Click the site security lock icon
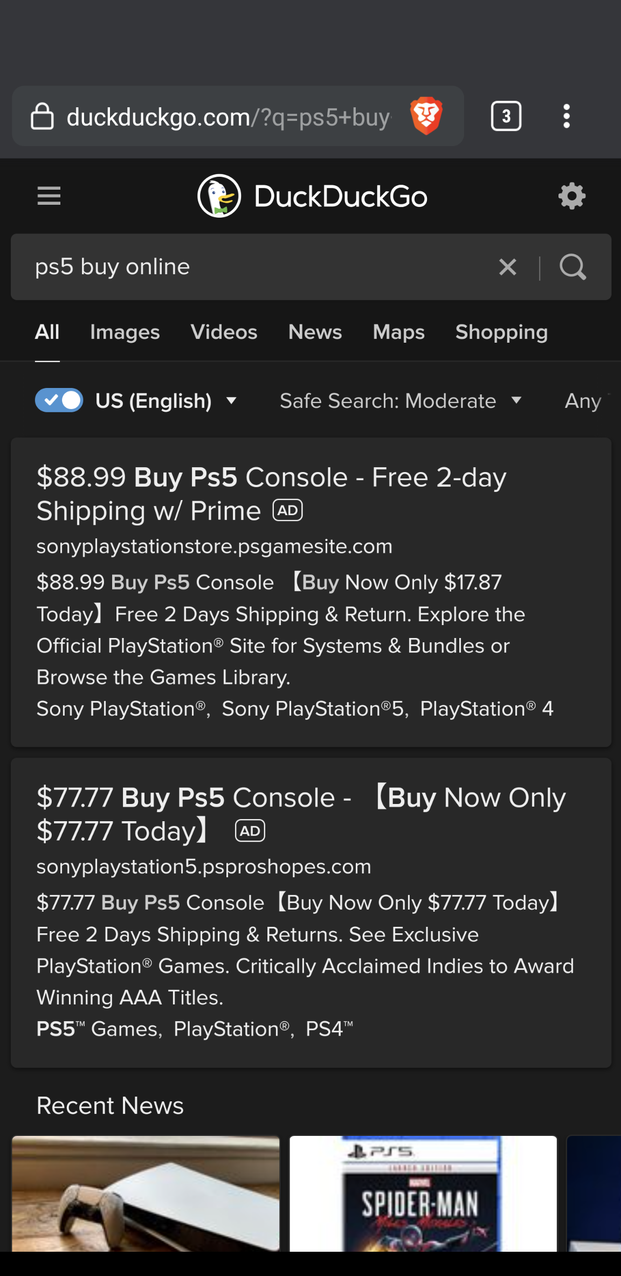The image size is (621, 1276). click(x=44, y=116)
